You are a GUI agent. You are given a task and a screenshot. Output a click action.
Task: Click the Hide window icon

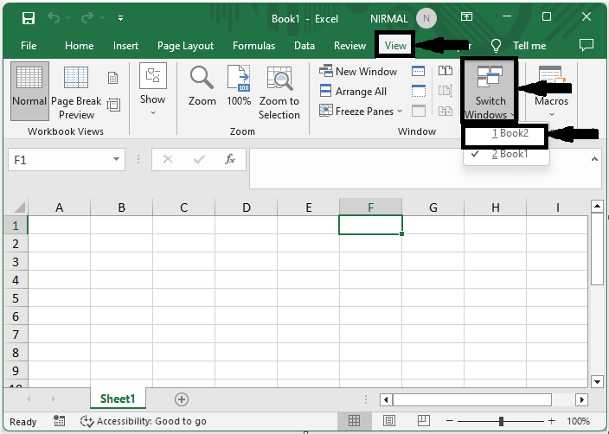[419, 92]
